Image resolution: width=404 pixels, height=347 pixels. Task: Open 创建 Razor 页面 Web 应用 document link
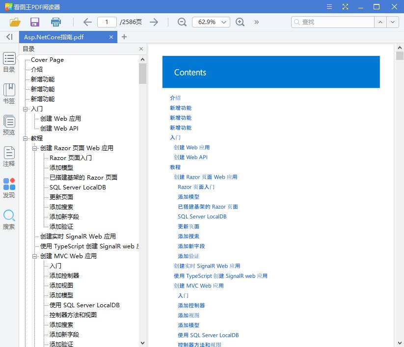pos(206,177)
